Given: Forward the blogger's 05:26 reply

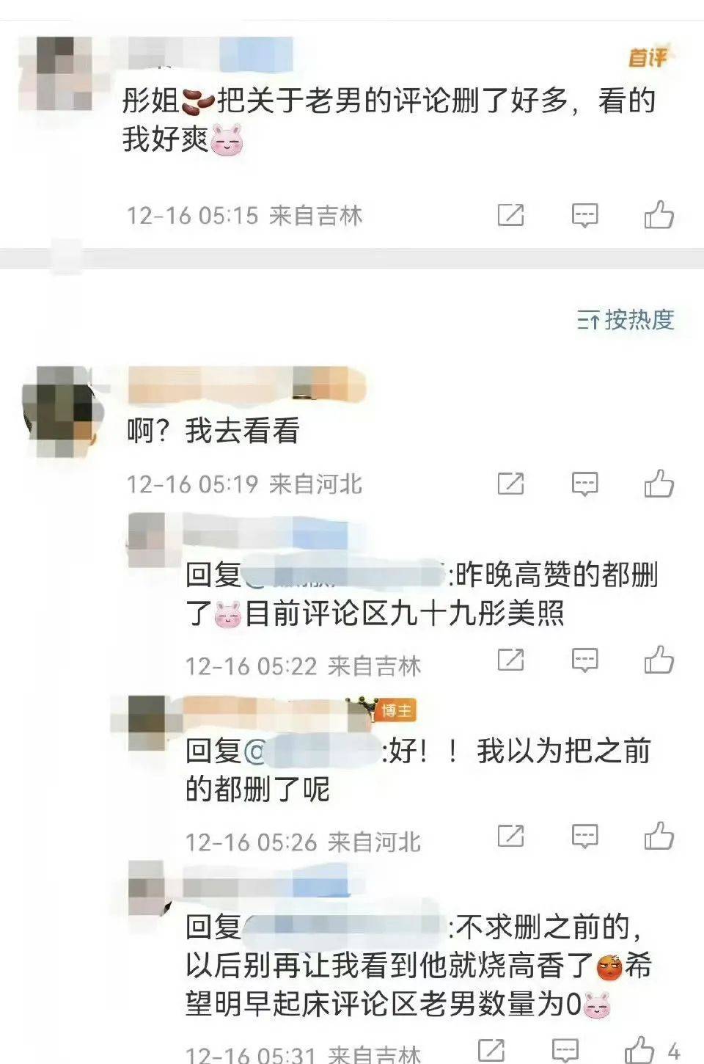Looking at the screenshot, I should point(511,836).
